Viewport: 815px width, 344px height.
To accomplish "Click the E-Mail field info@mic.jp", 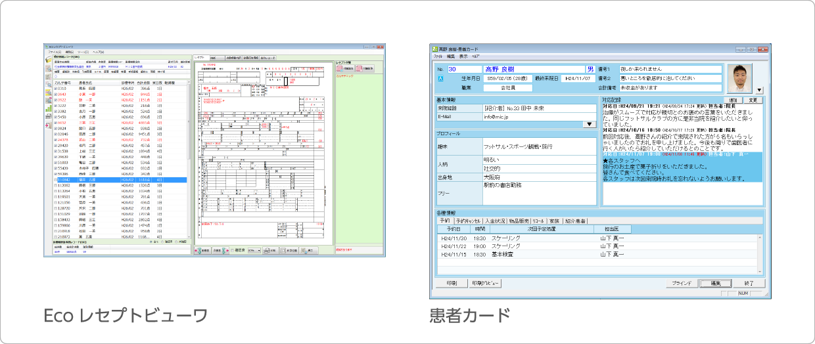I will pyautogui.click(x=538, y=116).
